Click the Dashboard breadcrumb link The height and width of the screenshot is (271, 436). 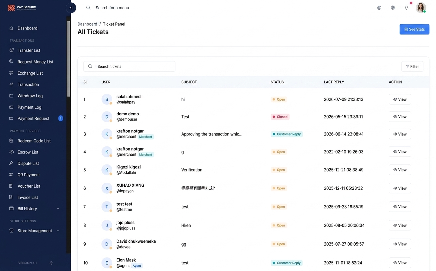tap(87, 24)
